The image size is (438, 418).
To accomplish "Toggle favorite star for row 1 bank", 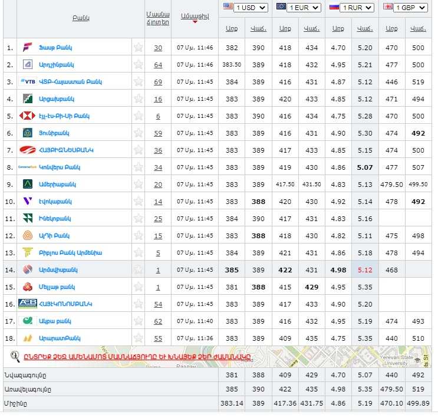I will point(139,47).
